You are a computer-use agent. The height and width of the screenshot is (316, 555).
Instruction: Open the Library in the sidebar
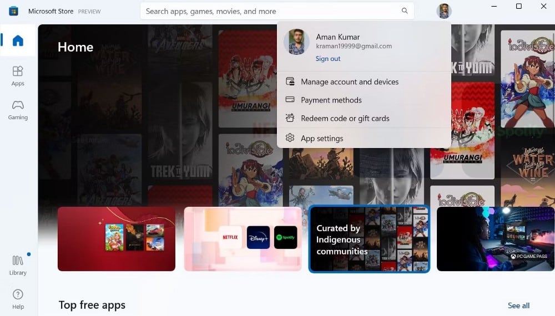tap(18, 266)
